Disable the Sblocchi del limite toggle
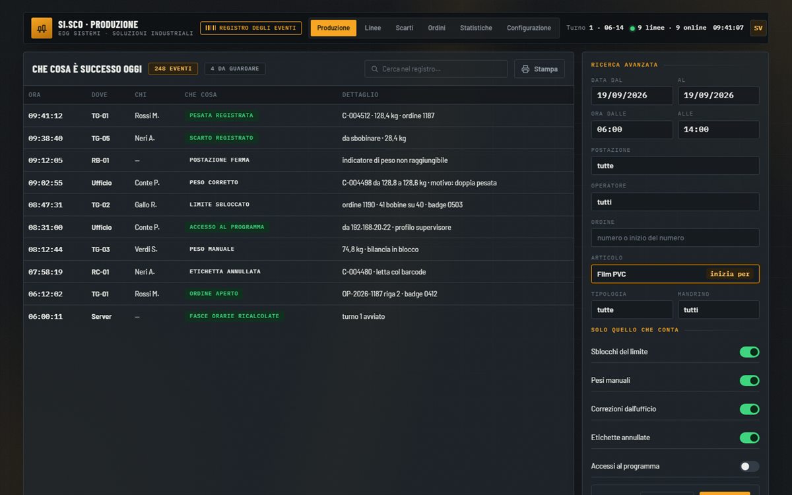This screenshot has height=495, width=792. [749, 352]
